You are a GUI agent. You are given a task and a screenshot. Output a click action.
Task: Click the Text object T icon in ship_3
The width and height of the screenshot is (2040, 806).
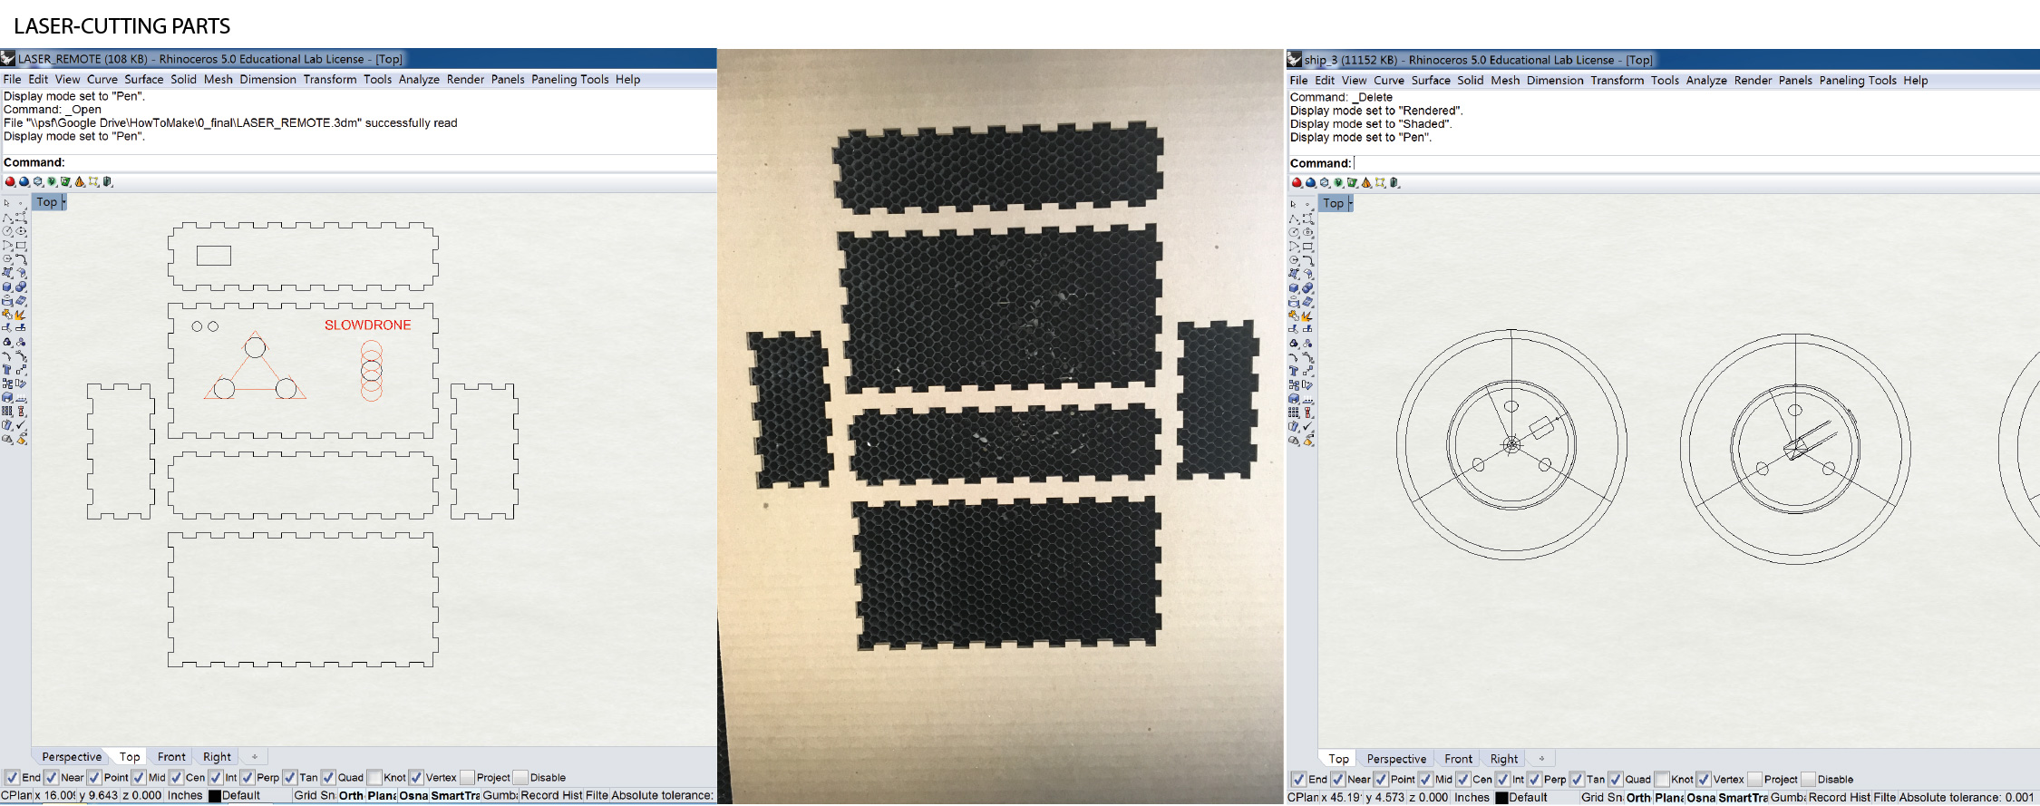pyautogui.click(x=1294, y=371)
